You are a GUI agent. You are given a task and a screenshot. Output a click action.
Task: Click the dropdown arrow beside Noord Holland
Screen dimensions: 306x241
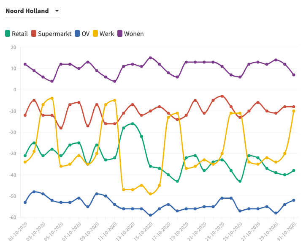[x=57, y=11]
